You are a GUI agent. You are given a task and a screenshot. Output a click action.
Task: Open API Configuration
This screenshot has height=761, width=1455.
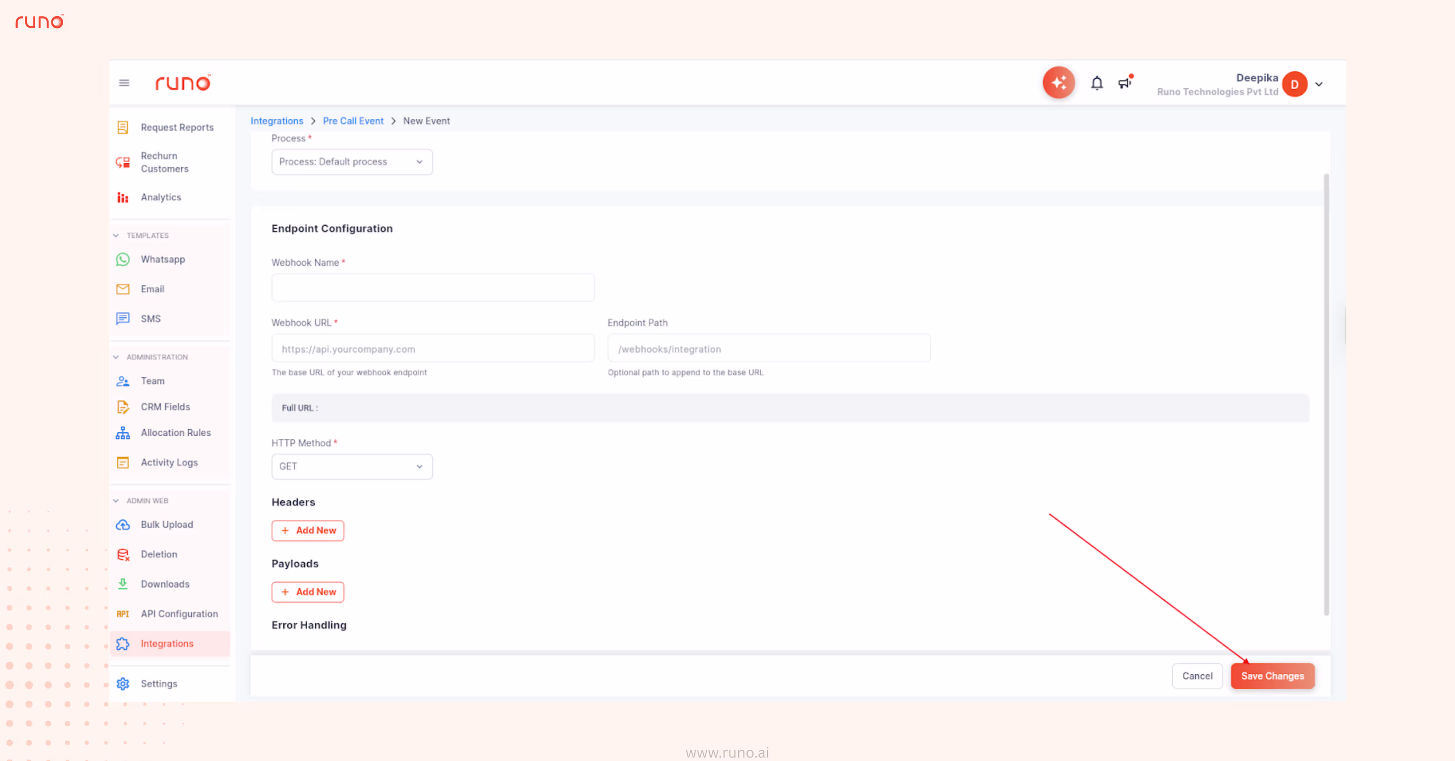(x=179, y=614)
